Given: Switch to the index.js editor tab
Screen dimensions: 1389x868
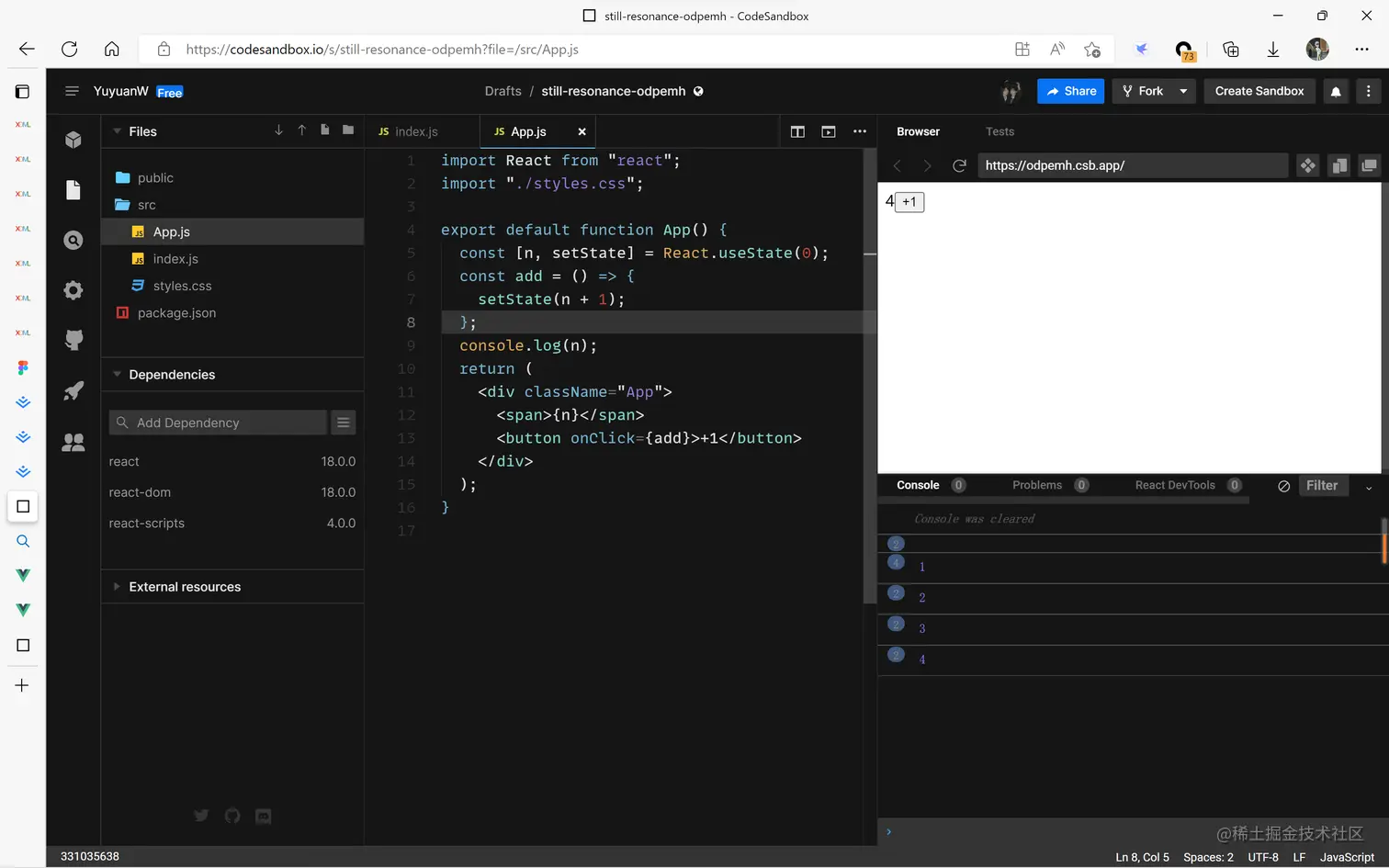Looking at the screenshot, I should click(416, 131).
